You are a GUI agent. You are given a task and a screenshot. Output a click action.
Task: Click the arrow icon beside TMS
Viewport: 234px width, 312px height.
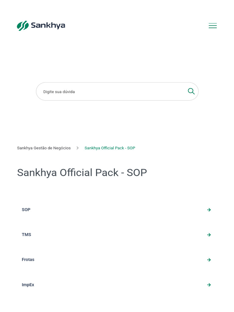(x=209, y=235)
